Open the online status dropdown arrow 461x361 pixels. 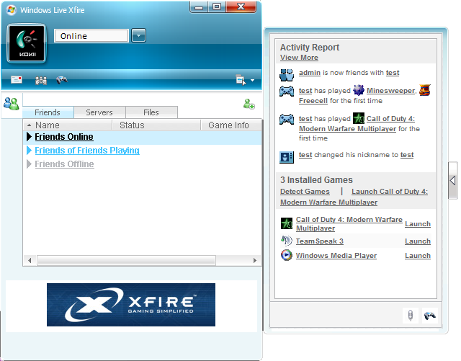139,36
